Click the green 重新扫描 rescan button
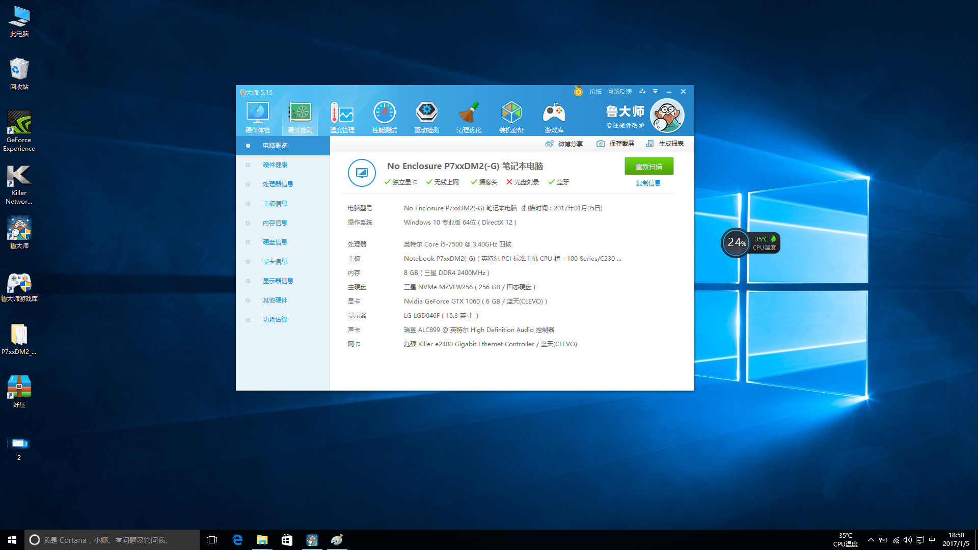The height and width of the screenshot is (550, 978). 649,167
